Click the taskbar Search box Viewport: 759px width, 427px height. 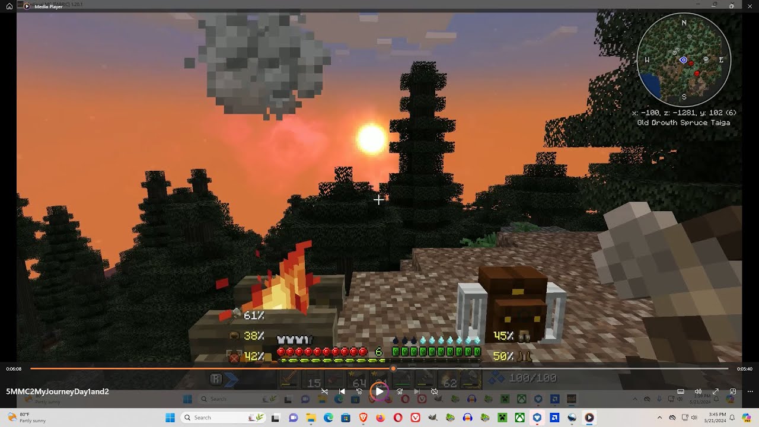224,418
